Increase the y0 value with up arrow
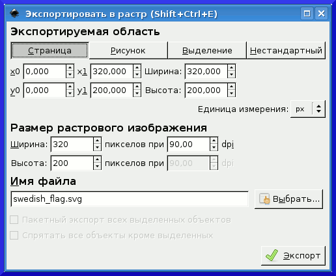 [x=70, y=87]
